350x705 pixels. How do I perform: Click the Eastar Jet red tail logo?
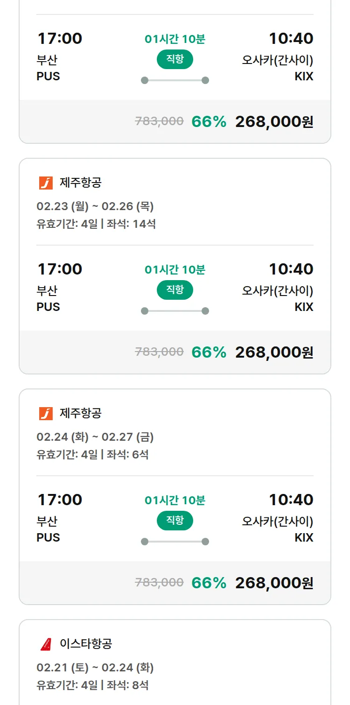[46, 644]
